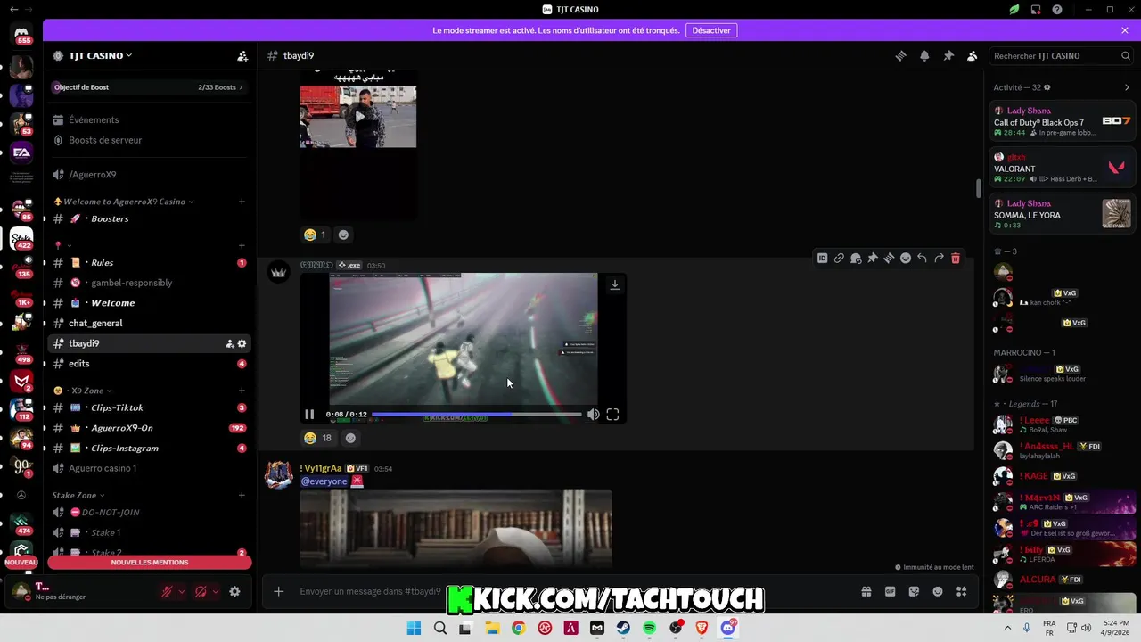Collapse the X9 Zone category
The height and width of the screenshot is (642, 1141).
(x=82, y=391)
